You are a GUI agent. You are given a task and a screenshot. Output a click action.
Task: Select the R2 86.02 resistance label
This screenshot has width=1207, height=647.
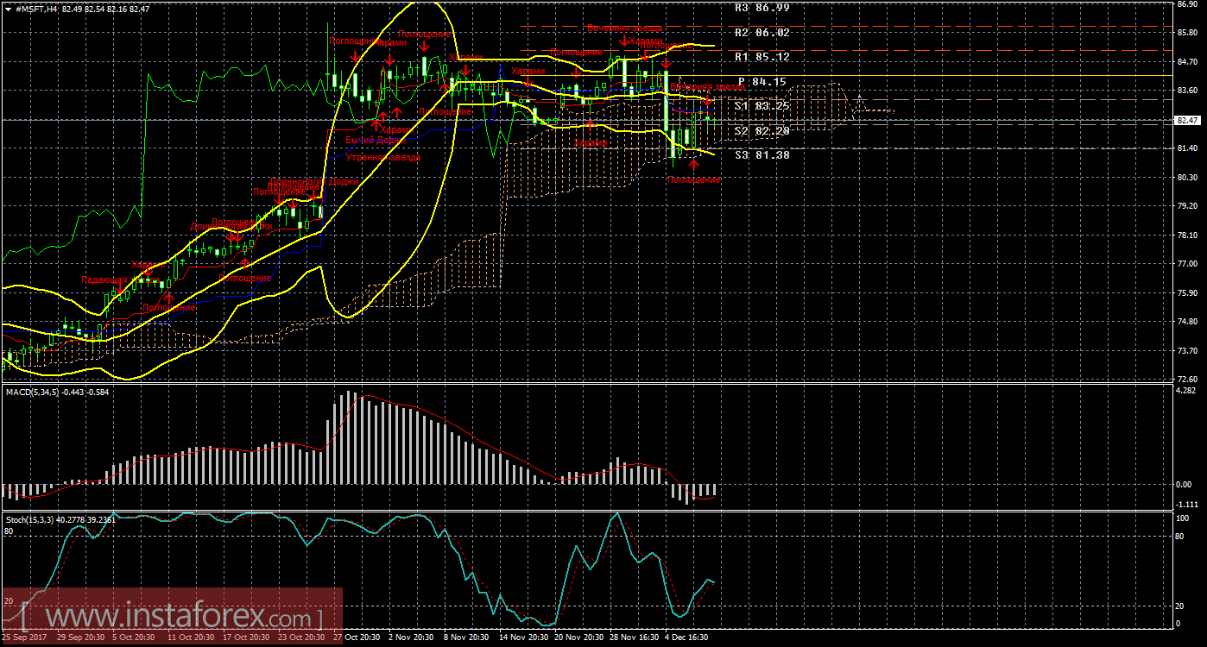[761, 33]
